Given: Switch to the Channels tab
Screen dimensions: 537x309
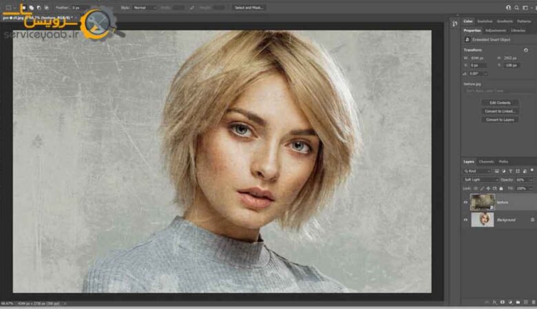Looking at the screenshot, I should click(486, 161).
